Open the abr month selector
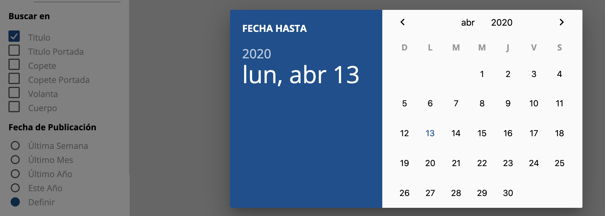 click(468, 23)
